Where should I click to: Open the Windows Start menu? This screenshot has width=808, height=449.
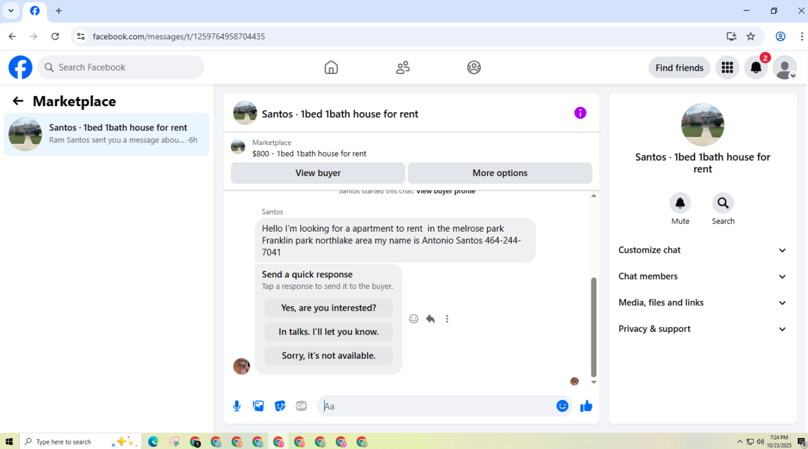tap(9, 442)
